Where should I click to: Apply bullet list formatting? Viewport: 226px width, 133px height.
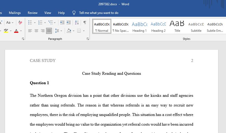(x=30, y=23)
